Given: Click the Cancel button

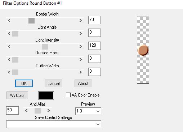Looking at the screenshot, I should coord(53,83).
